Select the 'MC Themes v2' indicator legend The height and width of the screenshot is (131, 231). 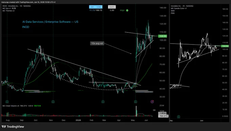coord(8,11)
